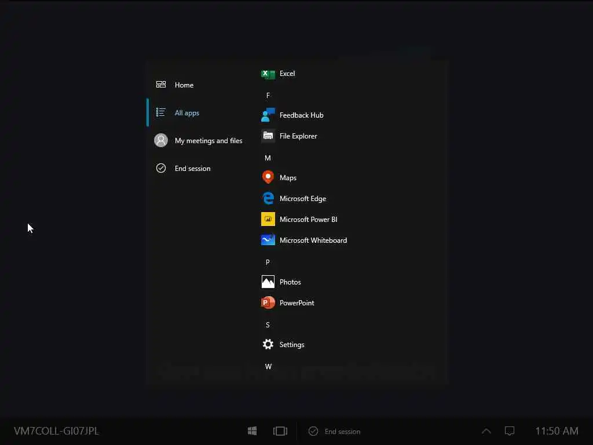Click the Feedback Hub label
The width and height of the screenshot is (593, 445).
coord(301,115)
